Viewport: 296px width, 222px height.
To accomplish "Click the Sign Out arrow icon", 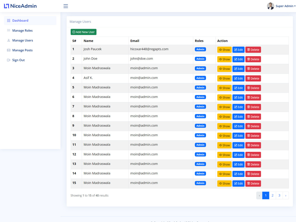I will click(9, 60).
